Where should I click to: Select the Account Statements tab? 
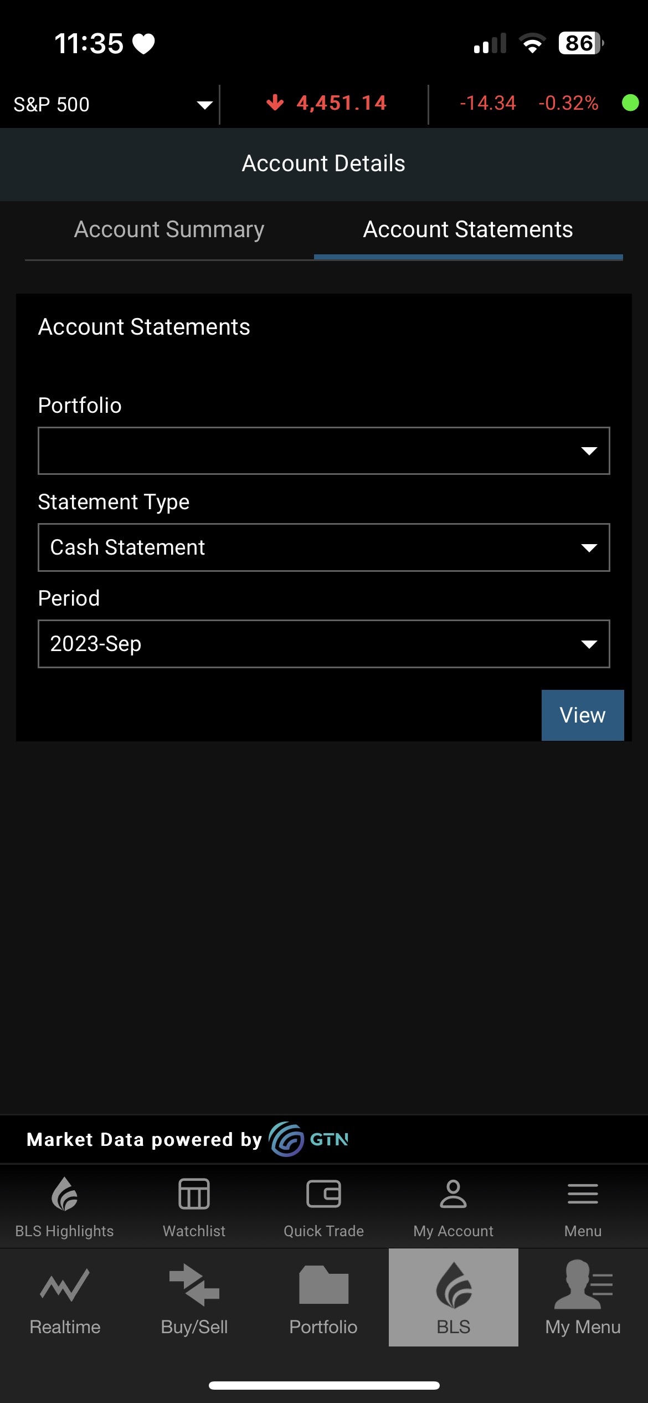pos(468,230)
